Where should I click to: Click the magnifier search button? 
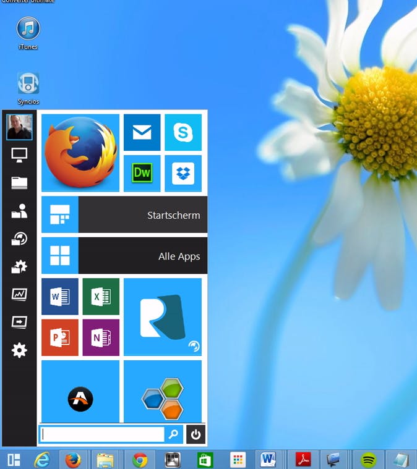point(174,434)
